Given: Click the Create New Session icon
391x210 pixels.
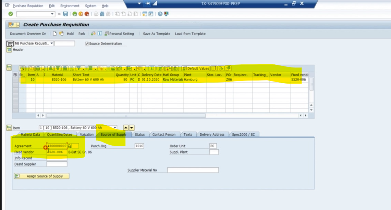Looking at the screenshot, I should [x=145, y=14].
